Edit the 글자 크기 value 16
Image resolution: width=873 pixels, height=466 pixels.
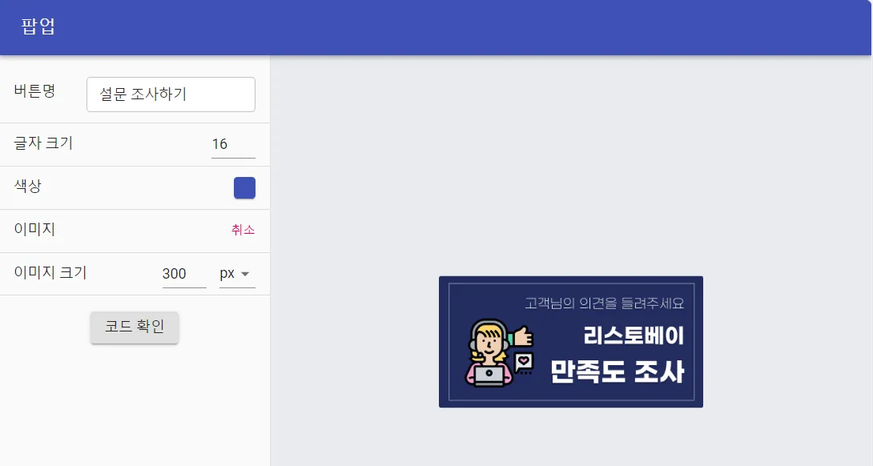coord(233,144)
